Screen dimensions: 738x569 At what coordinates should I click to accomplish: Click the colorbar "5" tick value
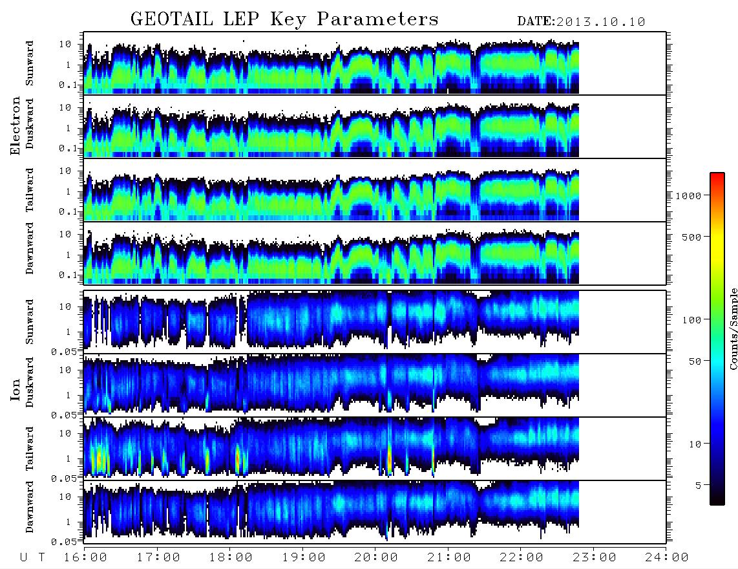(699, 486)
